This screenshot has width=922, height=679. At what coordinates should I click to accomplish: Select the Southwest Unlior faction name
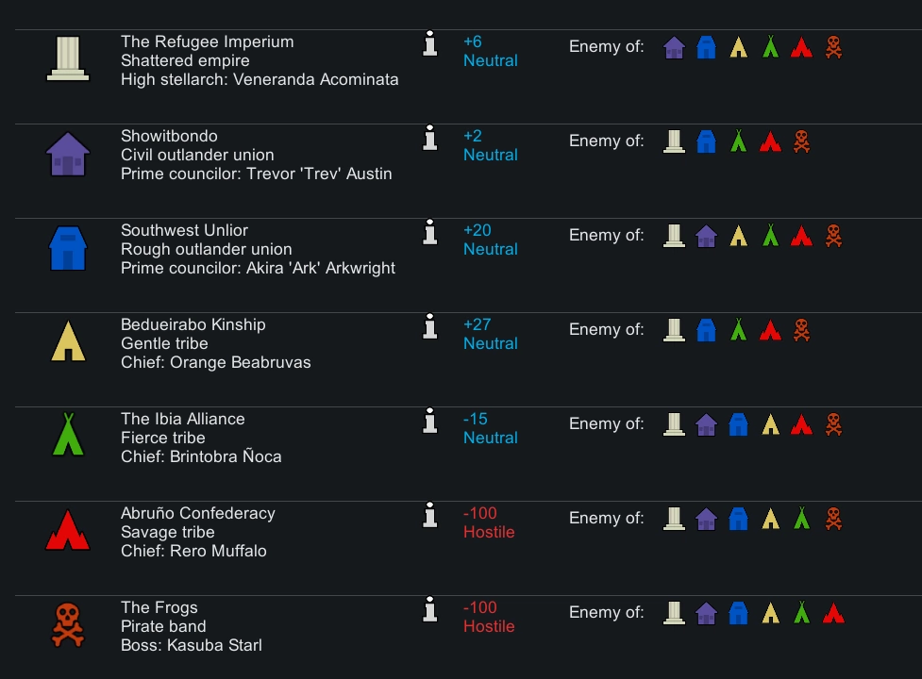[184, 230]
